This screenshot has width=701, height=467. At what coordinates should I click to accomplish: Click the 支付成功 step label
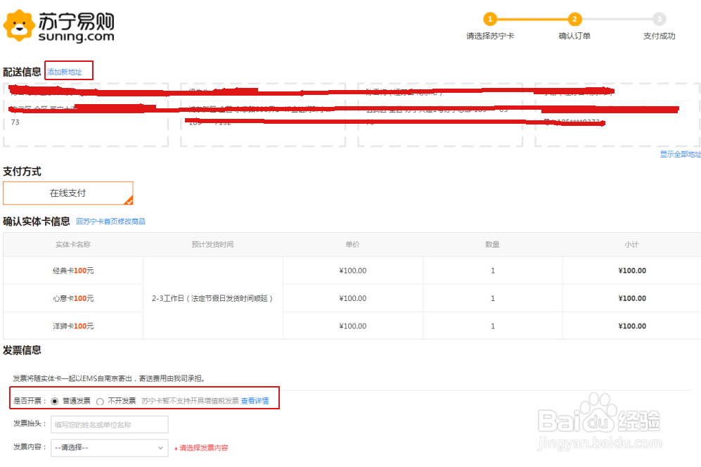659,37
